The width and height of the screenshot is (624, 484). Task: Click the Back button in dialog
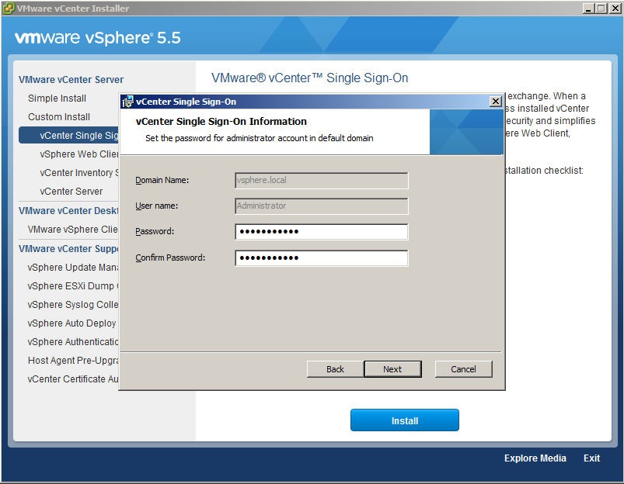pyautogui.click(x=335, y=369)
